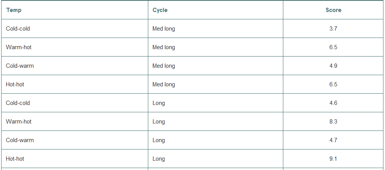The height and width of the screenshot is (170, 385).
Task: Click the 8.3 score cell
Action: 333,122
